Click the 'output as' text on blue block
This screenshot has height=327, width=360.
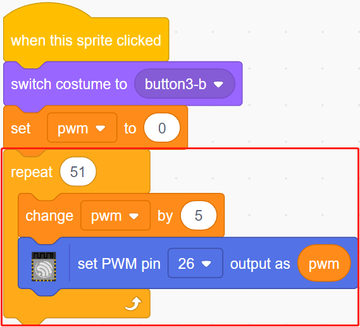pos(260,264)
